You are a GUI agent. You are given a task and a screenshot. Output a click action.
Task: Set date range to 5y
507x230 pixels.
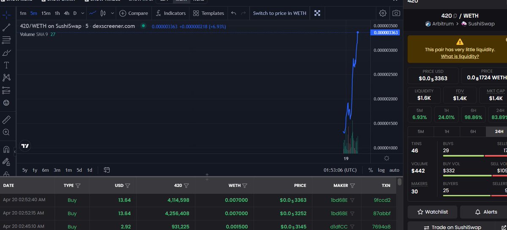25,170
